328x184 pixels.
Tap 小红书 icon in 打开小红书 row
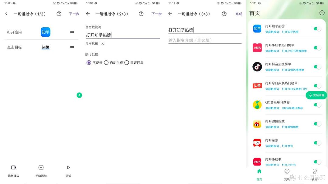pyautogui.click(x=257, y=162)
